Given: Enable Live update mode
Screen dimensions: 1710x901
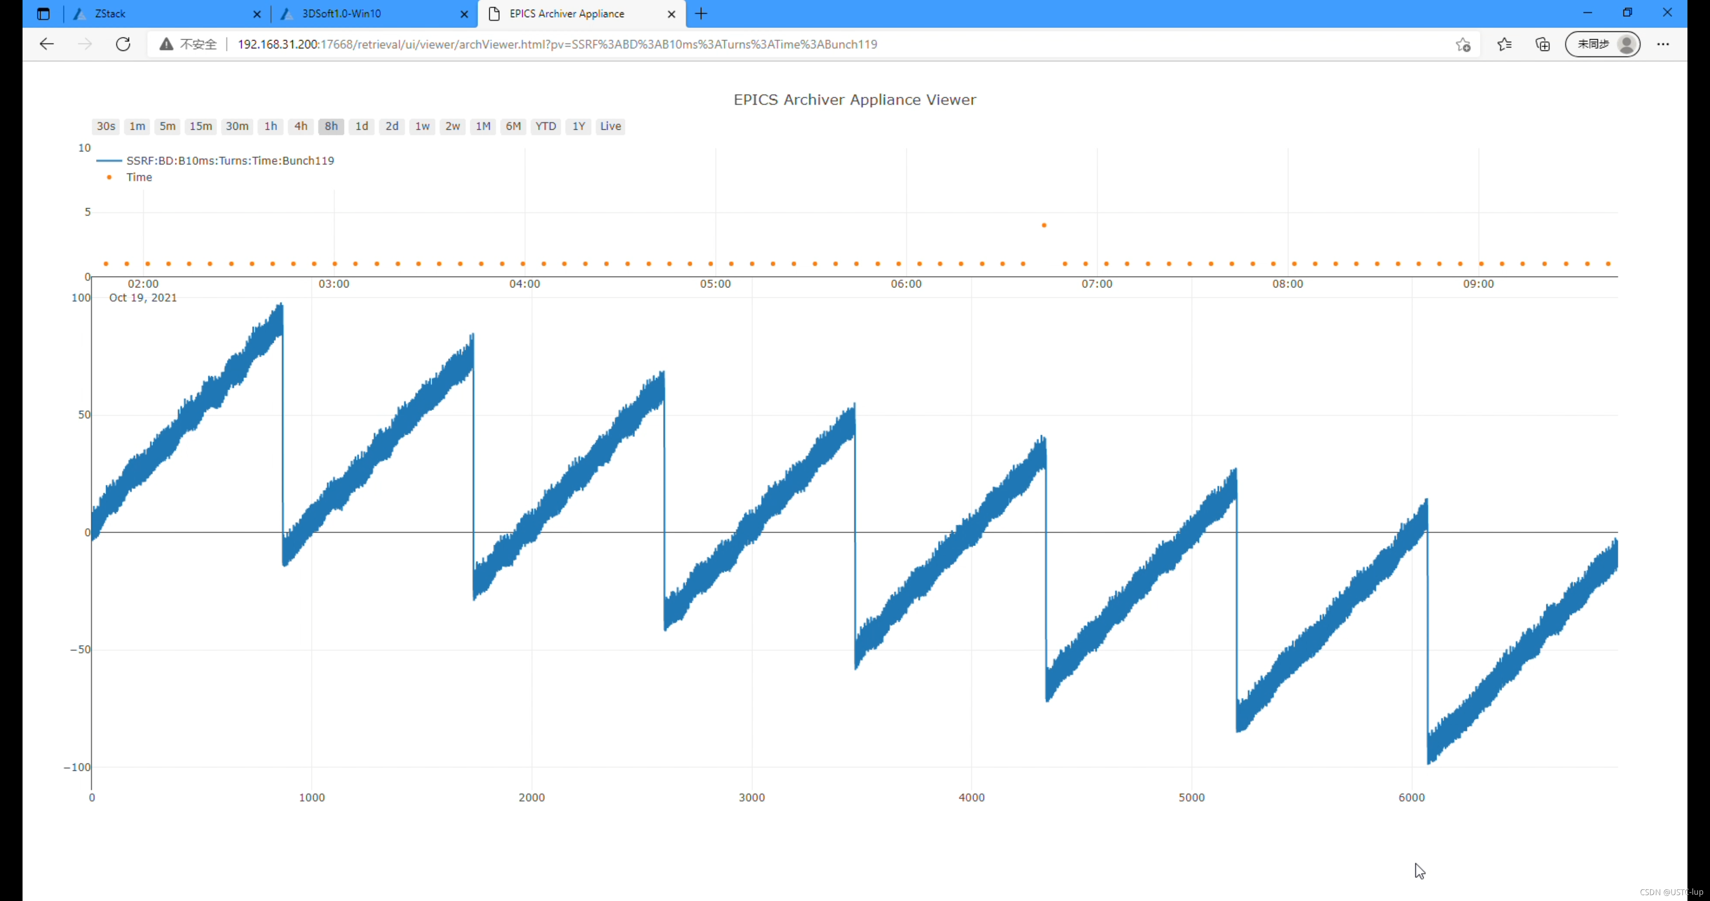Looking at the screenshot, I should pos(610,126).
